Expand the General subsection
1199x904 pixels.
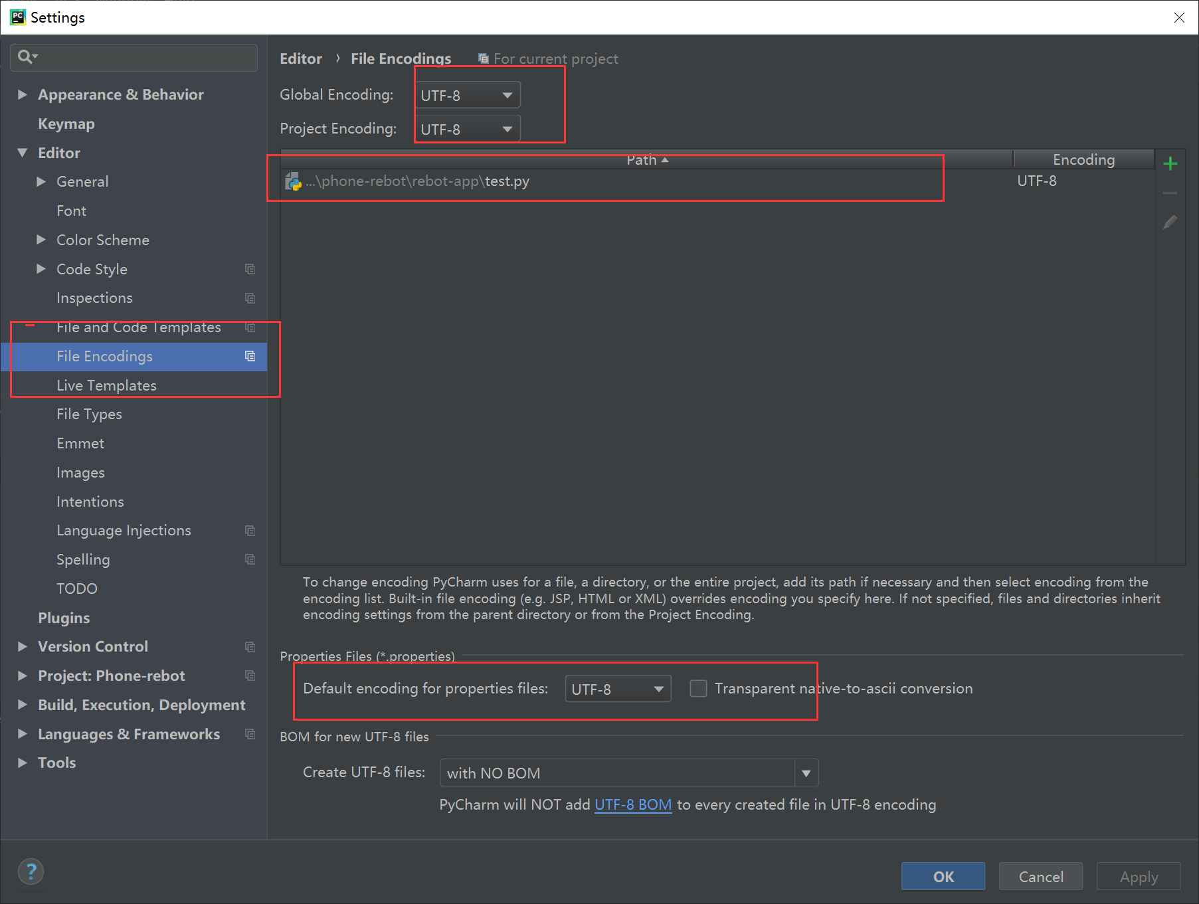click(41, 182)
